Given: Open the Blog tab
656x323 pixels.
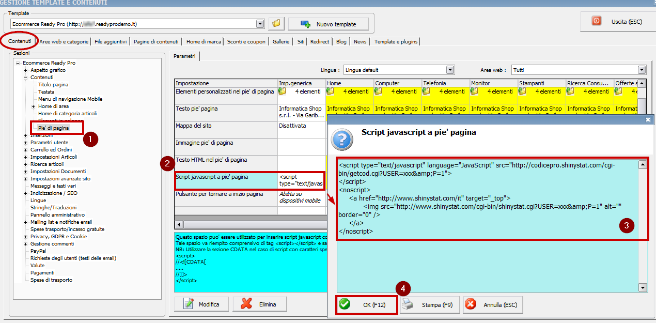Looking at the screenshot, I should click(x=341, y=41).
